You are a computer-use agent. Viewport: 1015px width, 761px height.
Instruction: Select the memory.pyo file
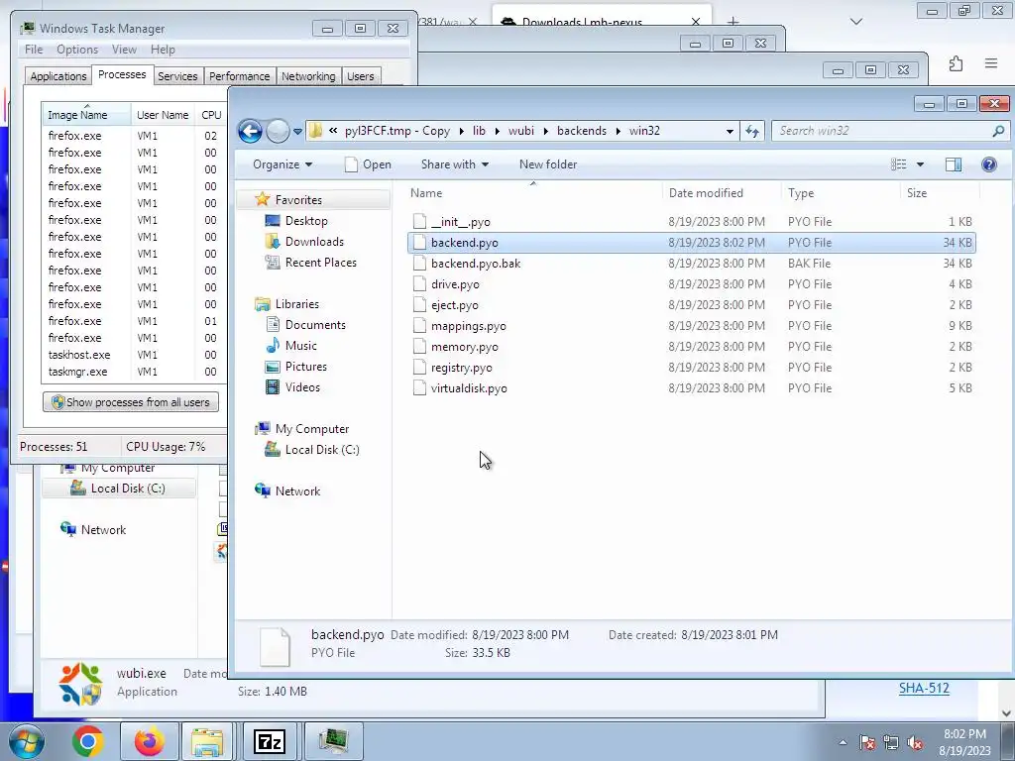691,347
